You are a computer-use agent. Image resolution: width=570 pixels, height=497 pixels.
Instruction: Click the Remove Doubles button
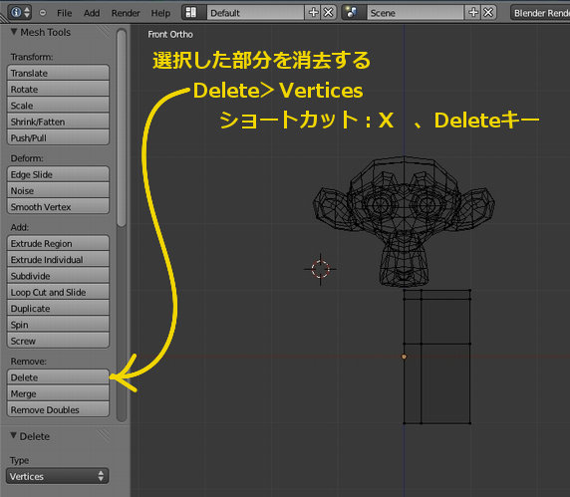58,409
